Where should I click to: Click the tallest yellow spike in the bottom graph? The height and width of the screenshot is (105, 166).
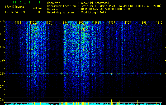(62, 101)
